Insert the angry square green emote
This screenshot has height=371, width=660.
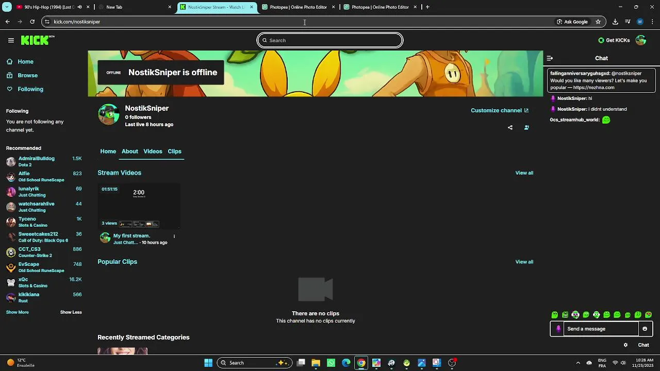pyautogui.click(x=565, y=315)
